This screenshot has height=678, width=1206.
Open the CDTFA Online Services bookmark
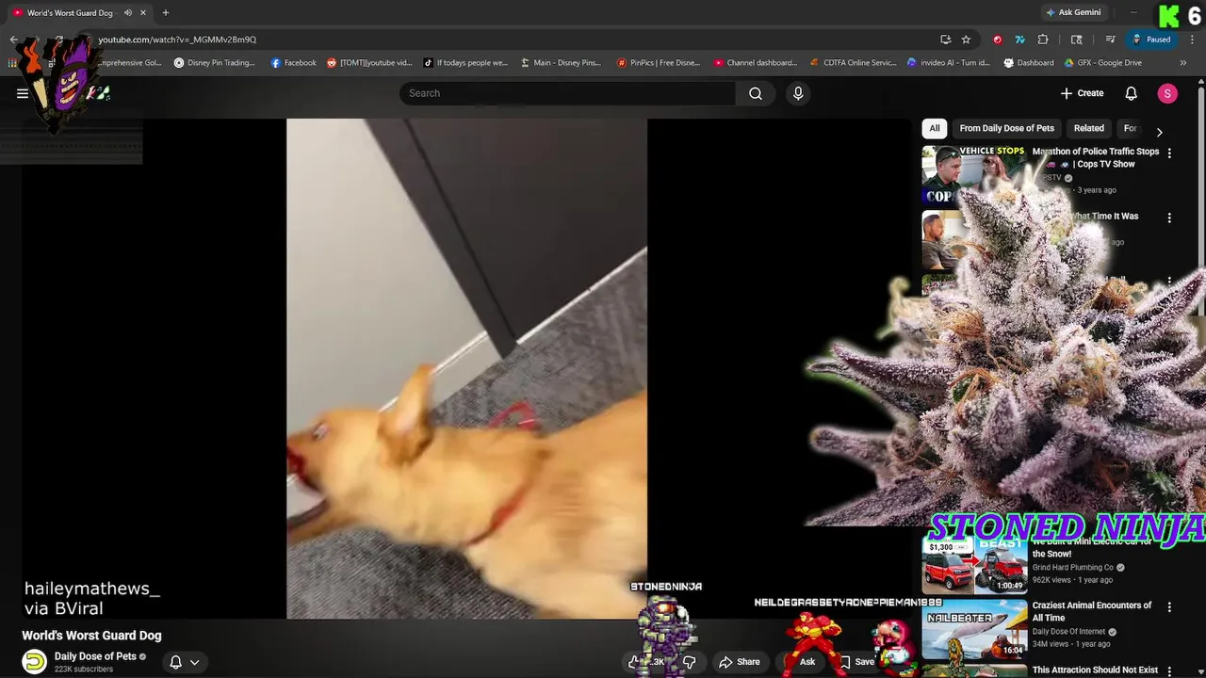coord(854,63)
